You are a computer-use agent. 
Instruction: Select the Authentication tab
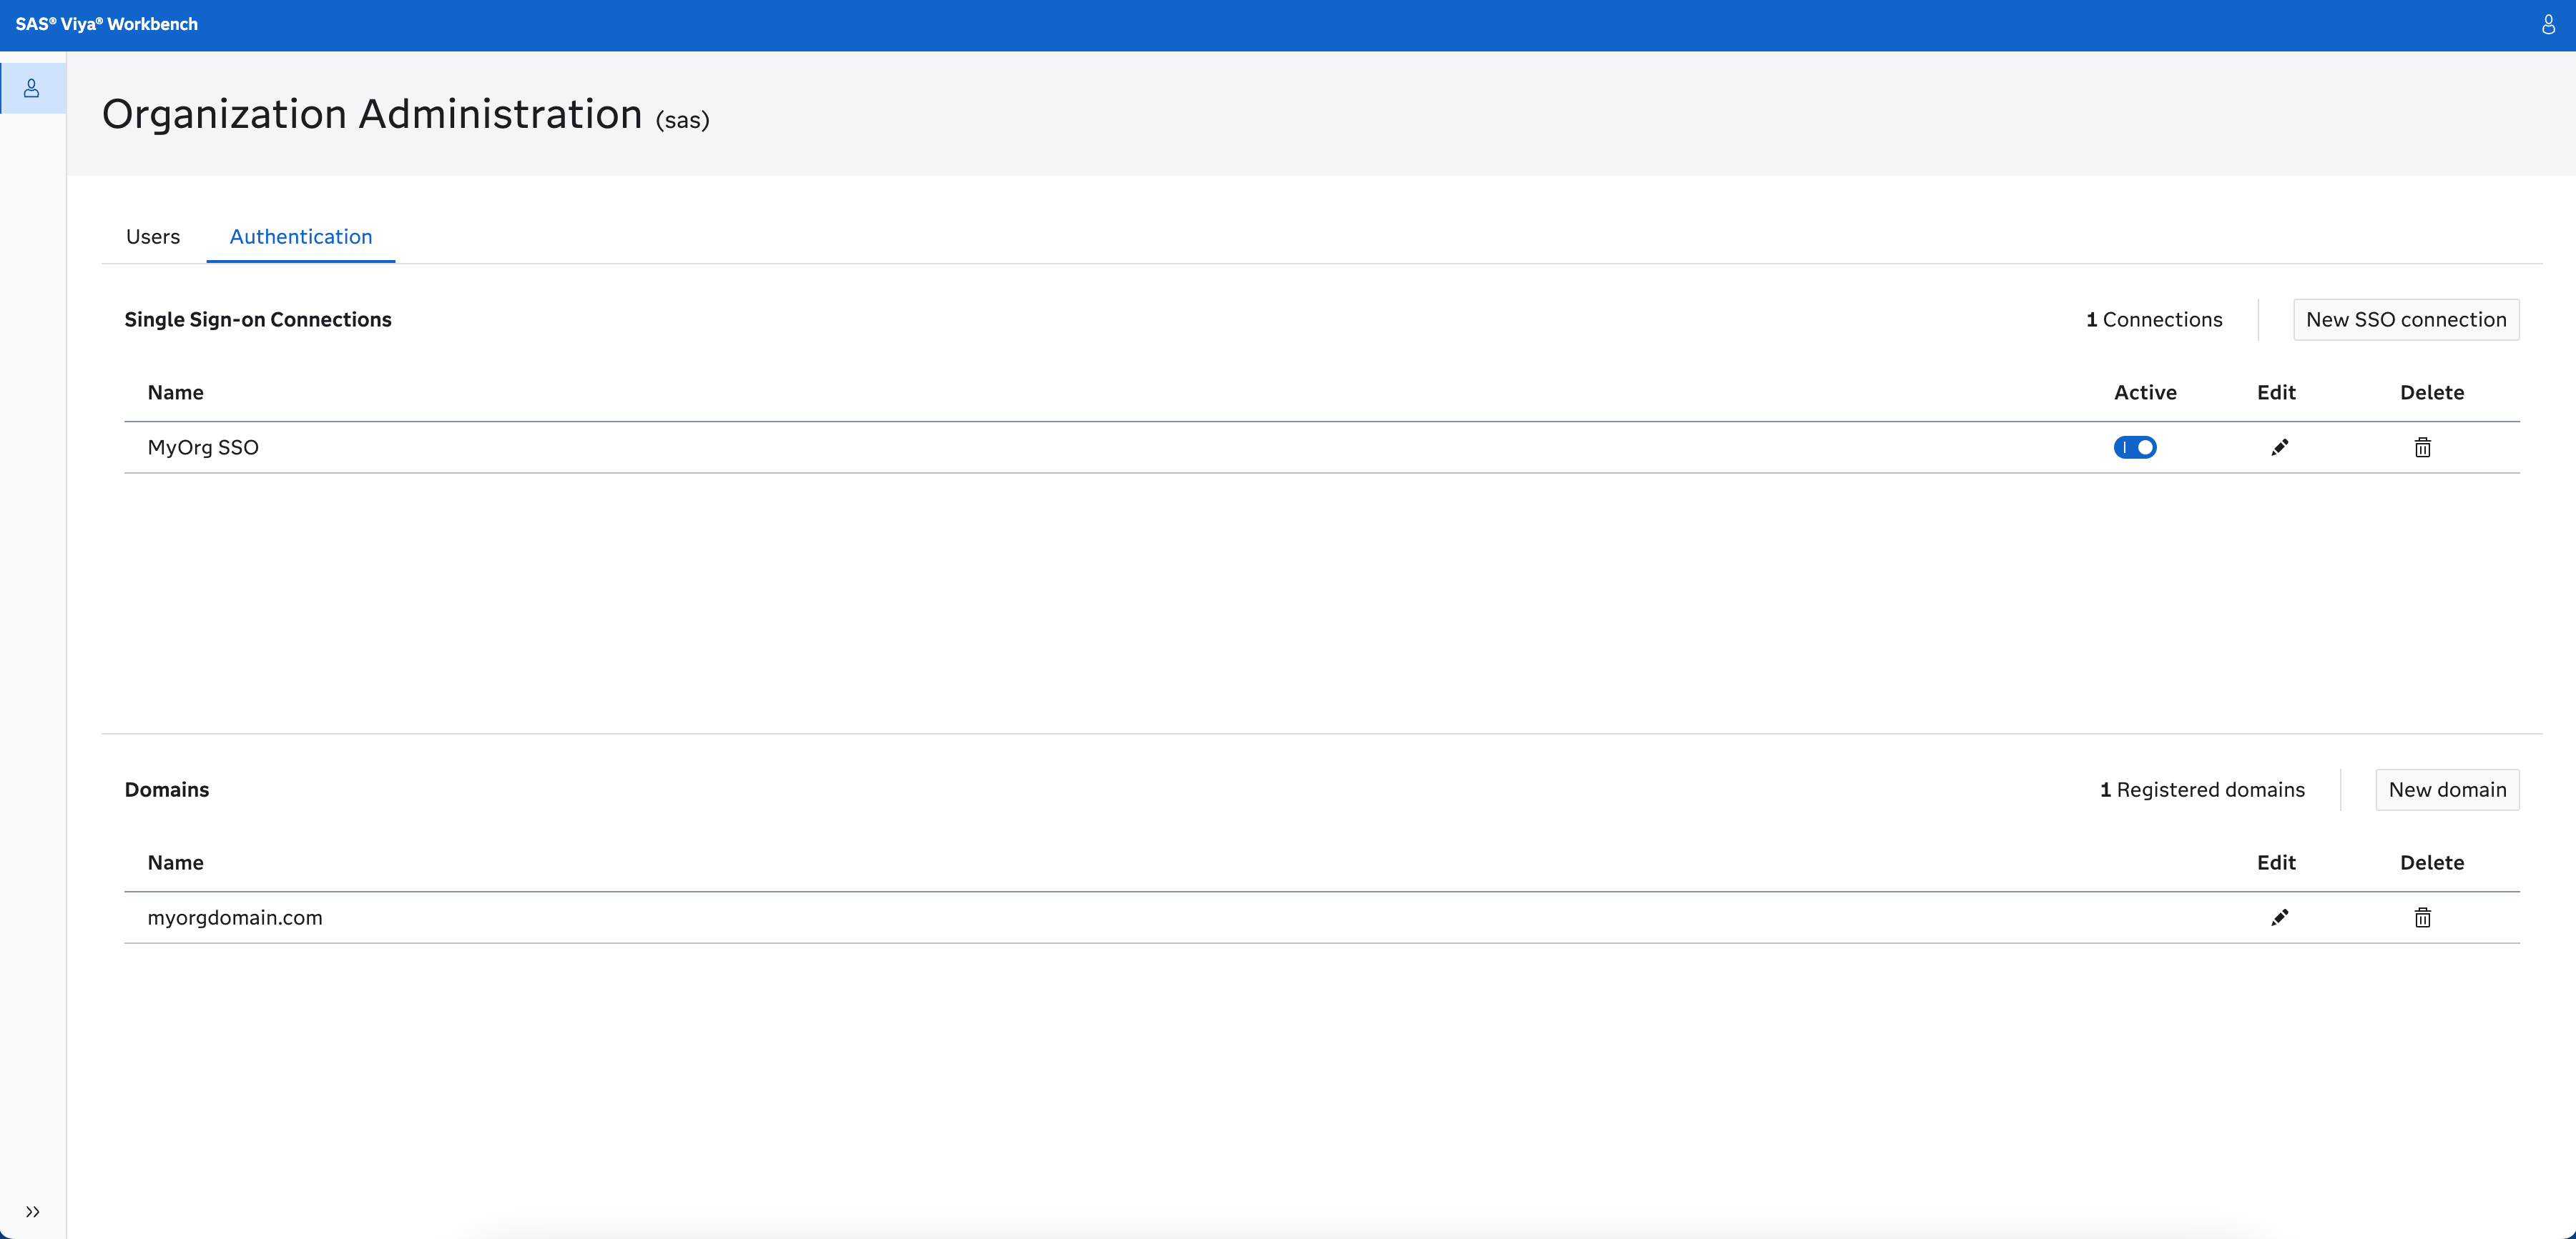point(300,237)
